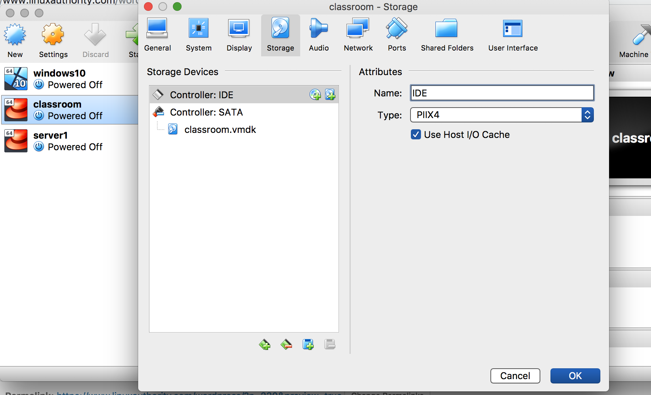This screenshot has width=651, height=395.
Task: Select the windows10 virtual machine
Action: pyautogui.click(x=69, y=79)
